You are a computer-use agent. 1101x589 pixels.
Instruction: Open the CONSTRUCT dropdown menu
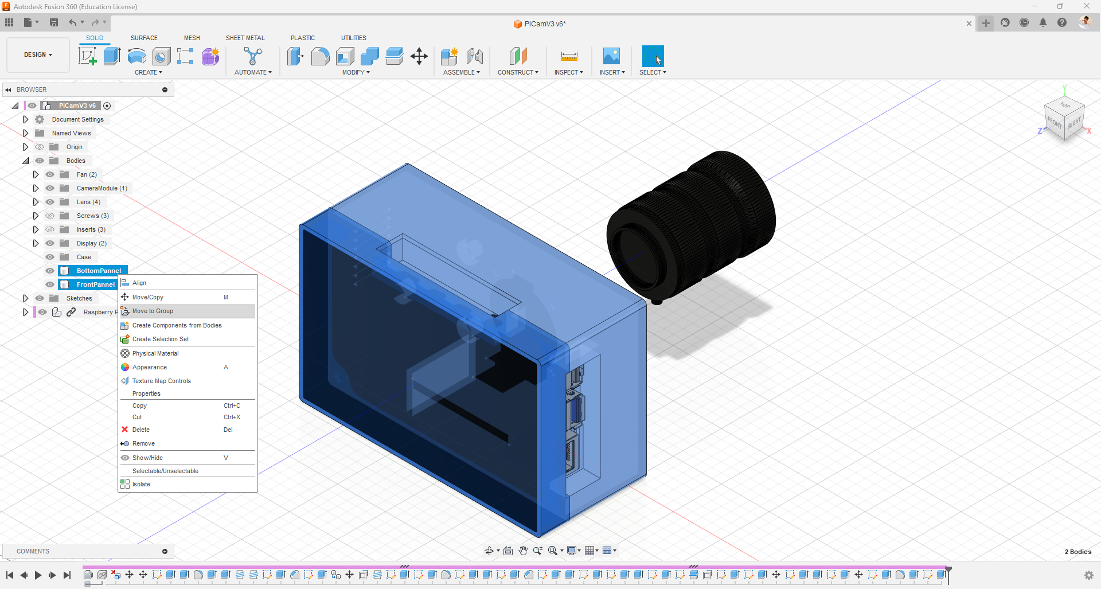click(x=518, y=72)
